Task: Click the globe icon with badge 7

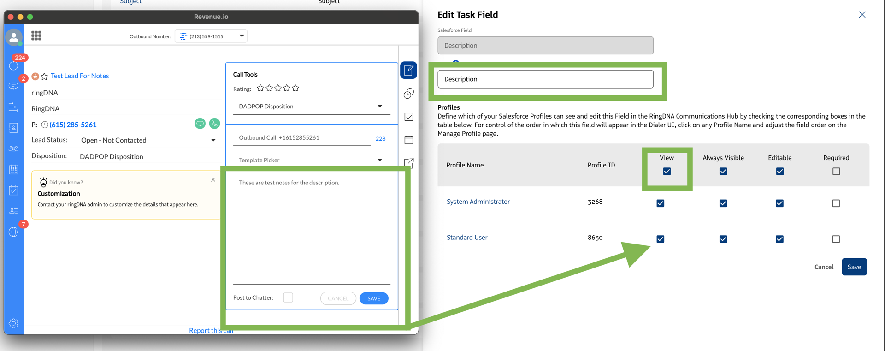Action: (x=13, y=232)
